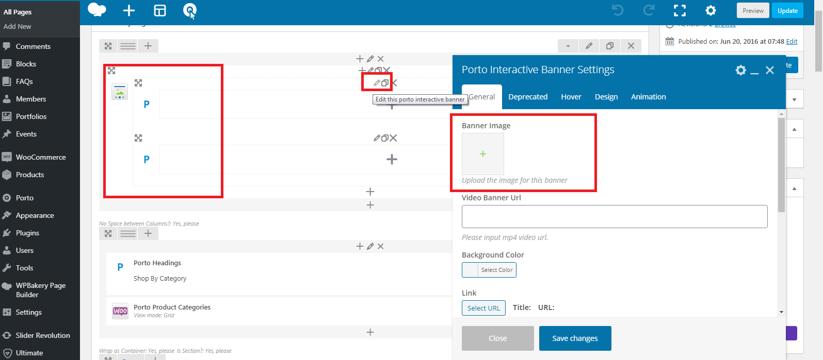Edit the second interactive banner with pencil
823x360 pixels.
click(377, 138)
